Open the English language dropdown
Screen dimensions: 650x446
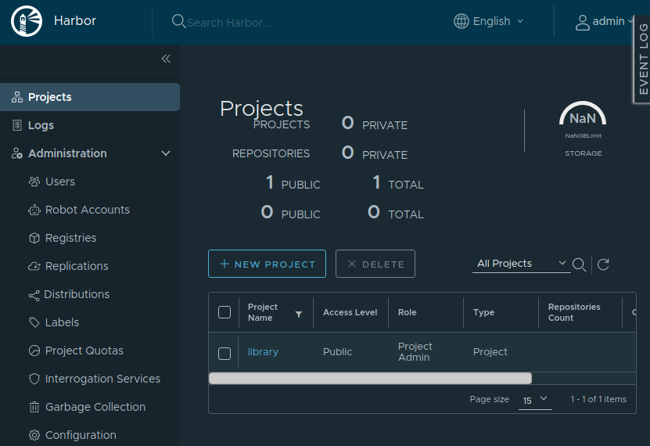click(489, 21)
